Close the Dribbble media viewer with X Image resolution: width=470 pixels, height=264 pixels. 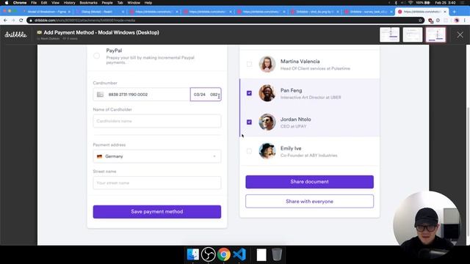[460, 34]
